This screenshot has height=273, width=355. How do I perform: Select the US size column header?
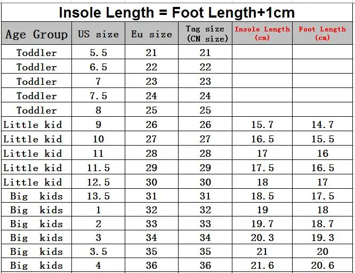pyautogui.click(x=98, y=33)
